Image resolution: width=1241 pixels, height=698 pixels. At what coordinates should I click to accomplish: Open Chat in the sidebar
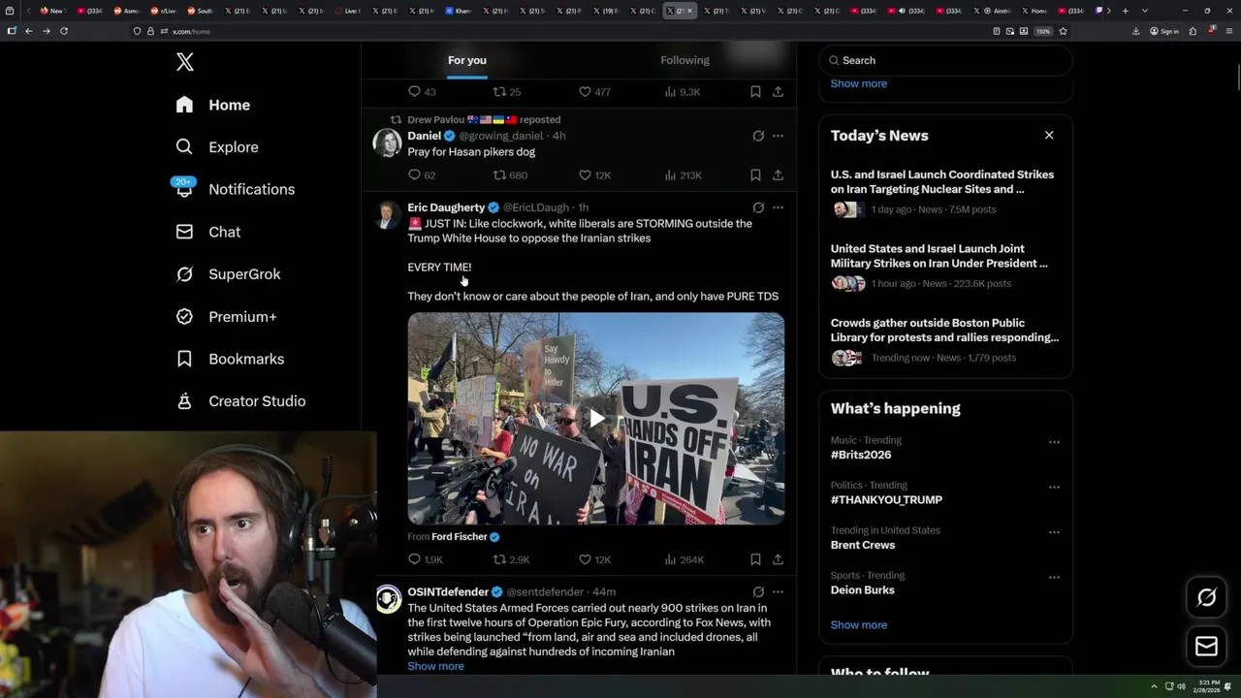tap(207, 232)
